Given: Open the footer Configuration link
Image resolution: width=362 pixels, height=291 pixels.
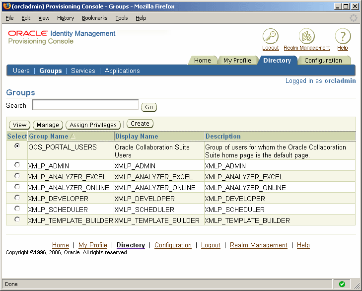Looking at the screenshot, I should [173, 245].
